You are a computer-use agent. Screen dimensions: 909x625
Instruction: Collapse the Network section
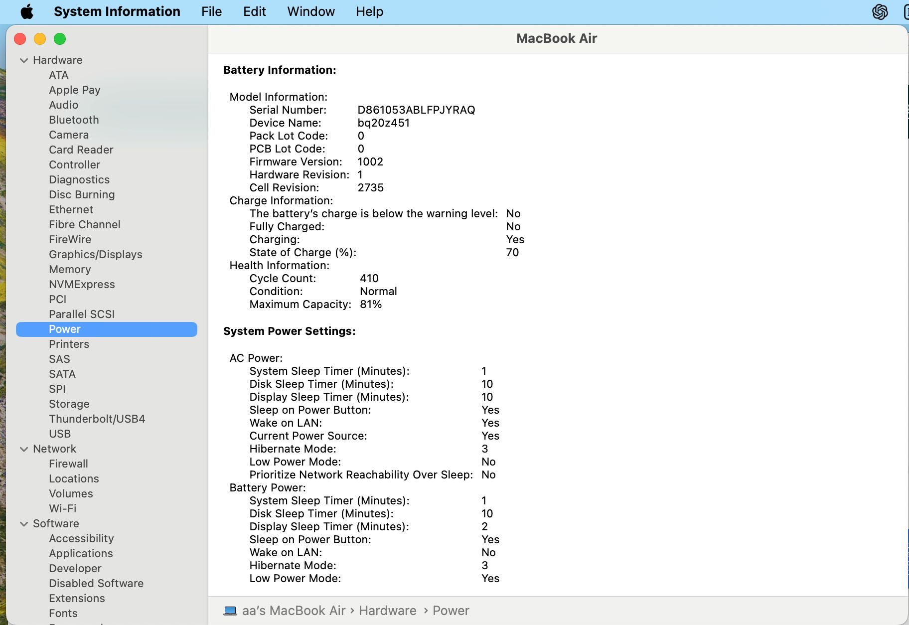coord(24,449)
